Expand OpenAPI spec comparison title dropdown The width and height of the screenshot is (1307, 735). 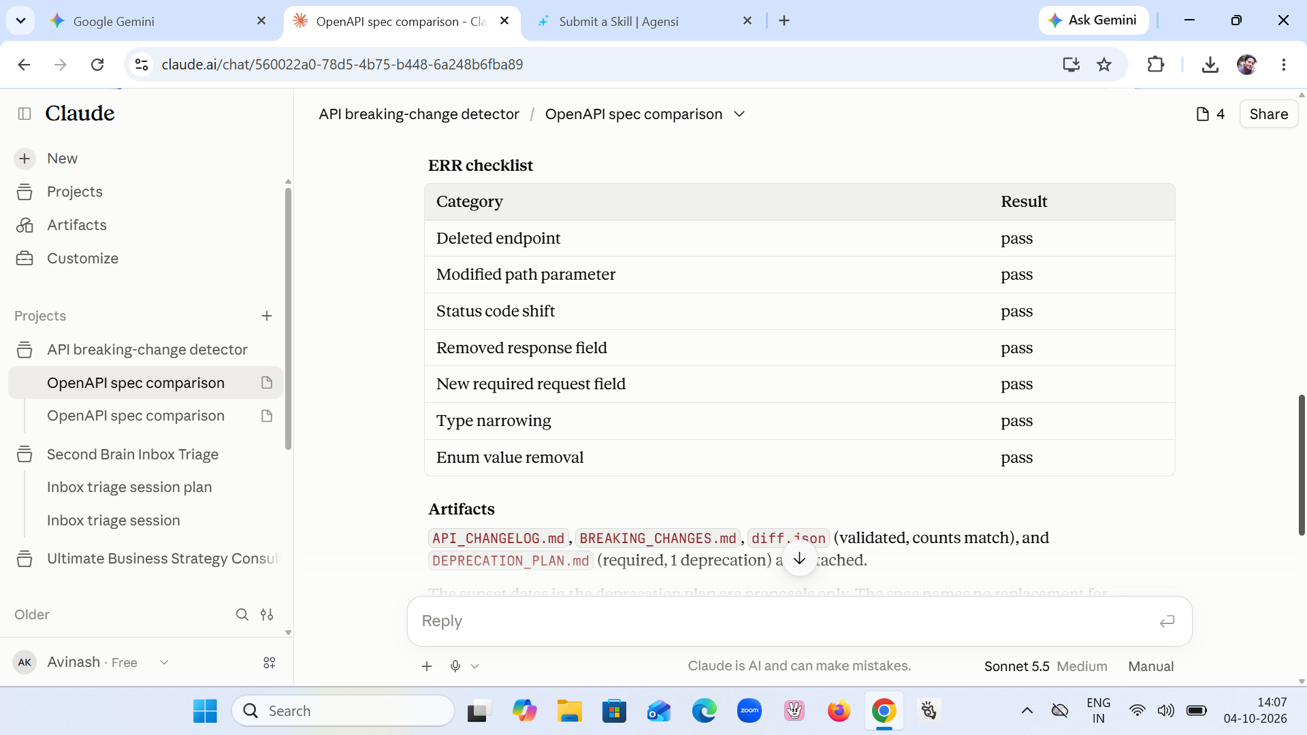739,114
